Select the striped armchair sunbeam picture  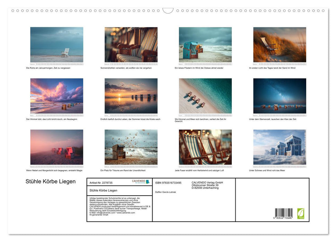point(131,45)
